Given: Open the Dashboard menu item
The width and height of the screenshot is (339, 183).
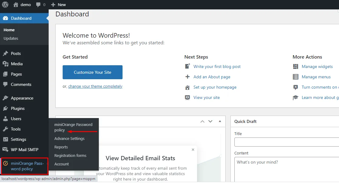Looking at the screenshot, I should [24, 18].
